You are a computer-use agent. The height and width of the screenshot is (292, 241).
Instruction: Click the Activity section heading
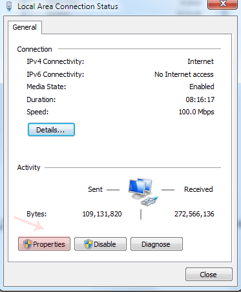point(28,167)
